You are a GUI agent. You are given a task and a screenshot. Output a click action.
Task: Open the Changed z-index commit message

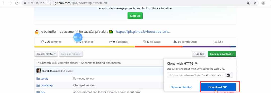coord(84,85)
